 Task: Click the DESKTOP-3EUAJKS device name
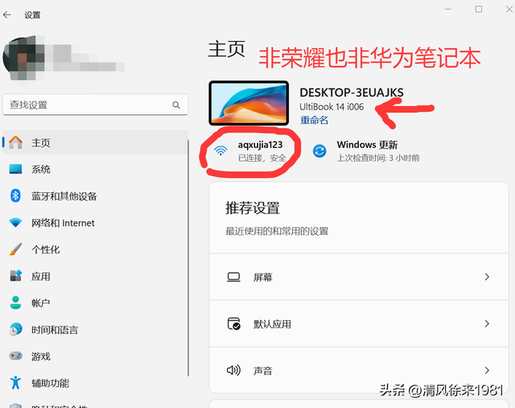pyautogui.click(x=352, y=93)
